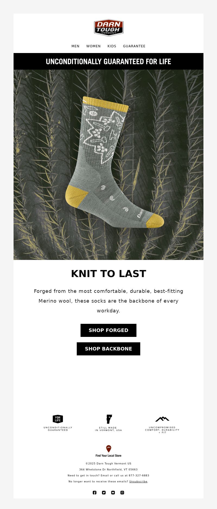The width and height of the screenshot is (217, 509).
Task: Click the Darn Tough Vermont logo
Action: pos(108,28)
